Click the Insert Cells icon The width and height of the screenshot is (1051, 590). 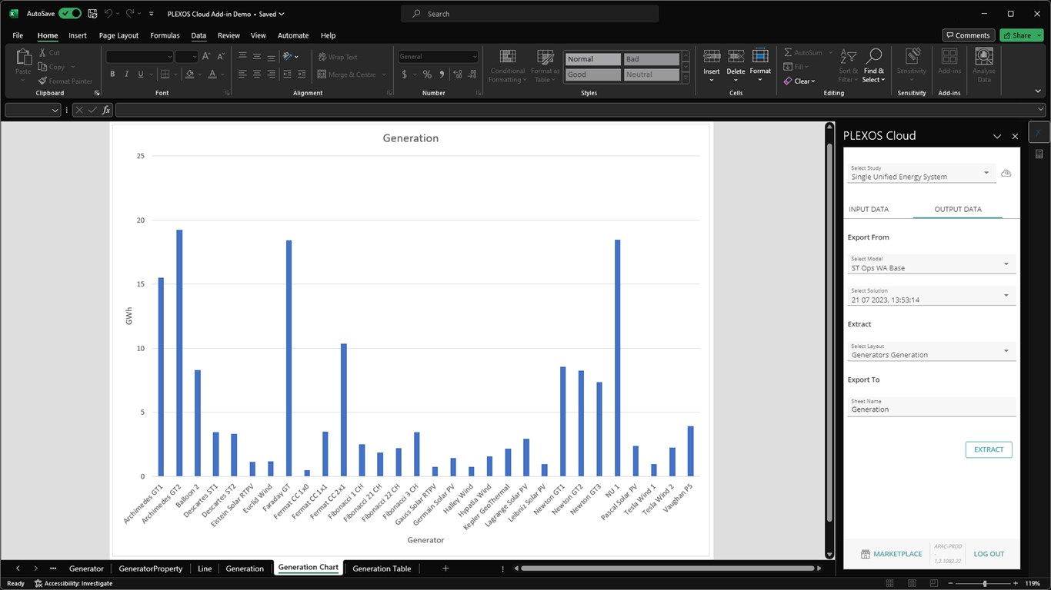(x=712, y=57)
